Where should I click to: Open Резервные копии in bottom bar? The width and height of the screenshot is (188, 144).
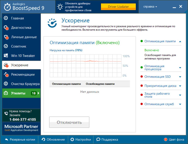pos(20,140)
